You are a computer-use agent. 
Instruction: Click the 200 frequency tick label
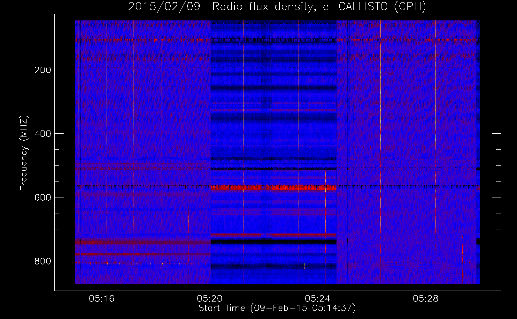tap(43, 70)
